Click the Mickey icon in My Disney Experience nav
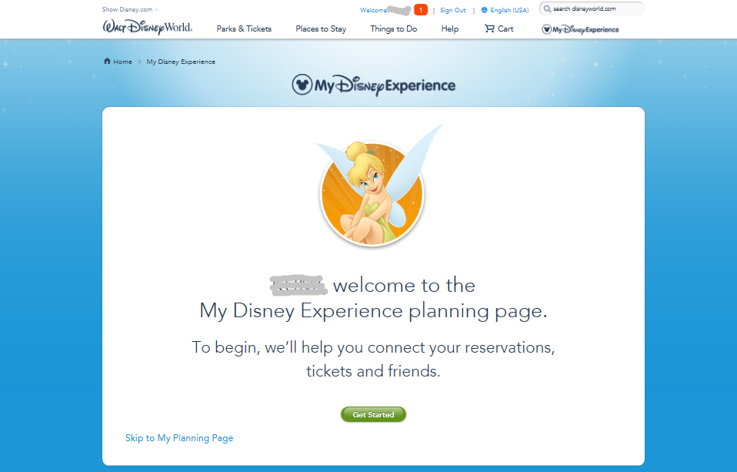This screenshot has height=472, width=737. (547, 29)
